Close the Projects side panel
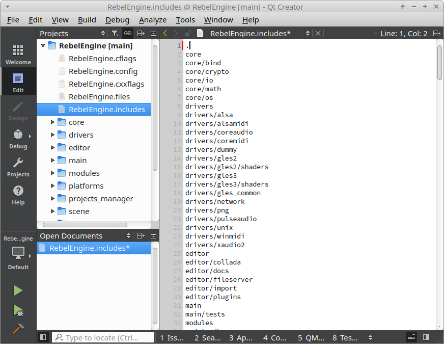 pos(153,34)
